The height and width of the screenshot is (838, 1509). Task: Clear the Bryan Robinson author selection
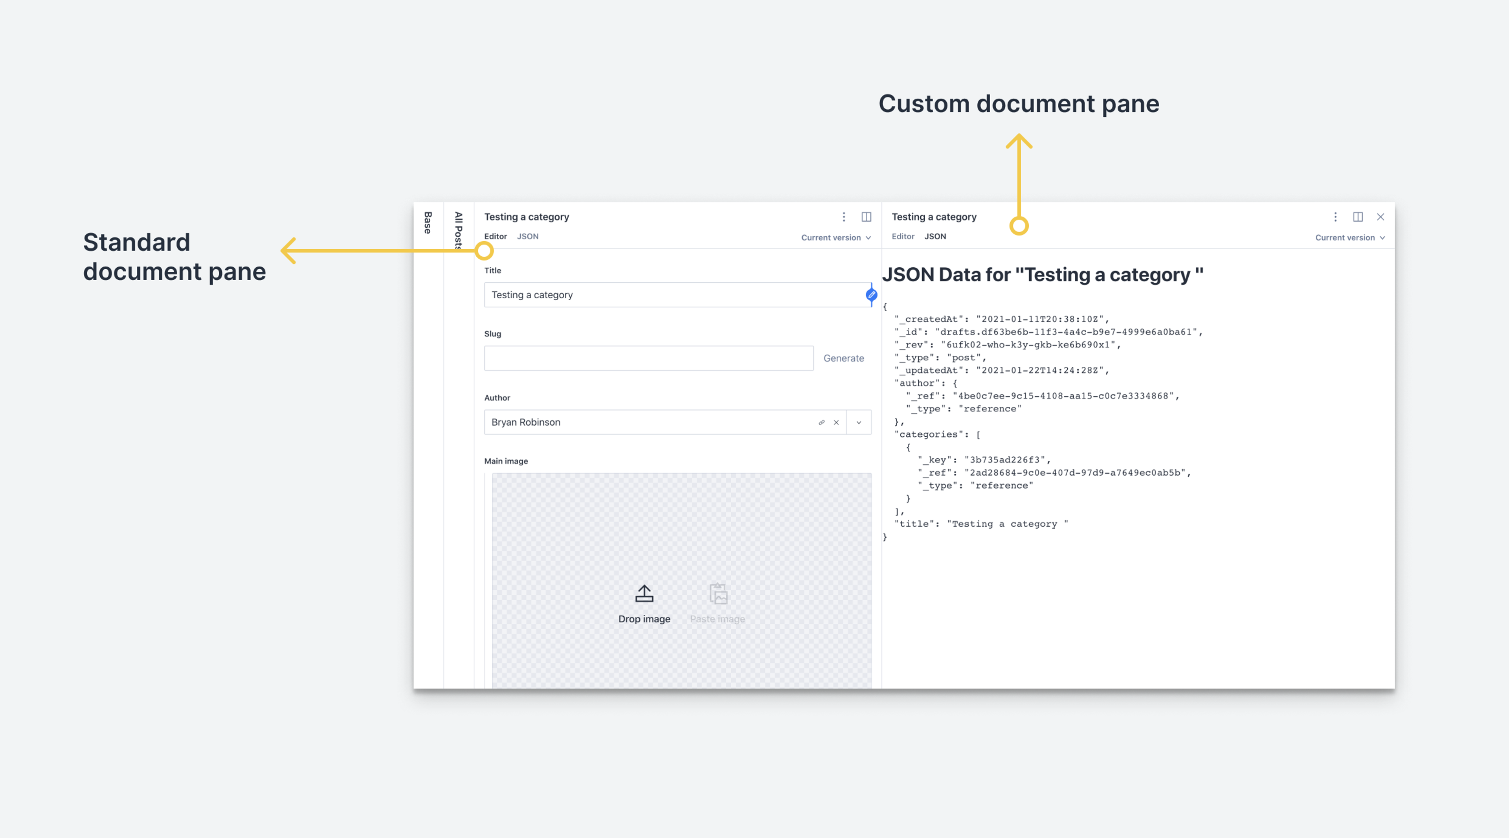click(836, 423)
